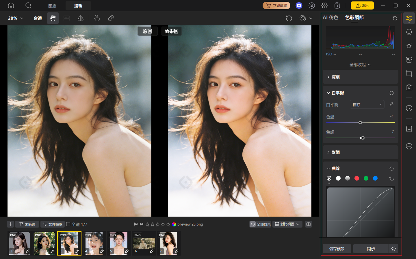416x259 pixels.
Task: Open the portrait face sidebar icon
Action: (409, 32)
